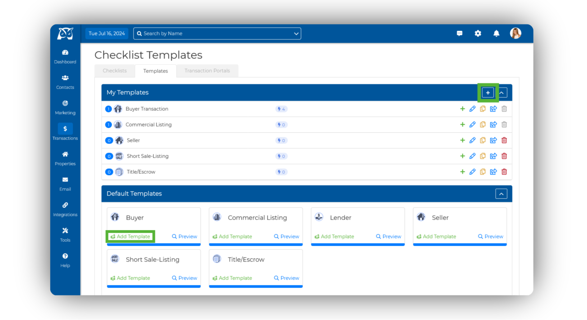Viewport: 587px width, 320px height.
Task: Open Properties in the sidebar
Action: (x=65, y=159)
